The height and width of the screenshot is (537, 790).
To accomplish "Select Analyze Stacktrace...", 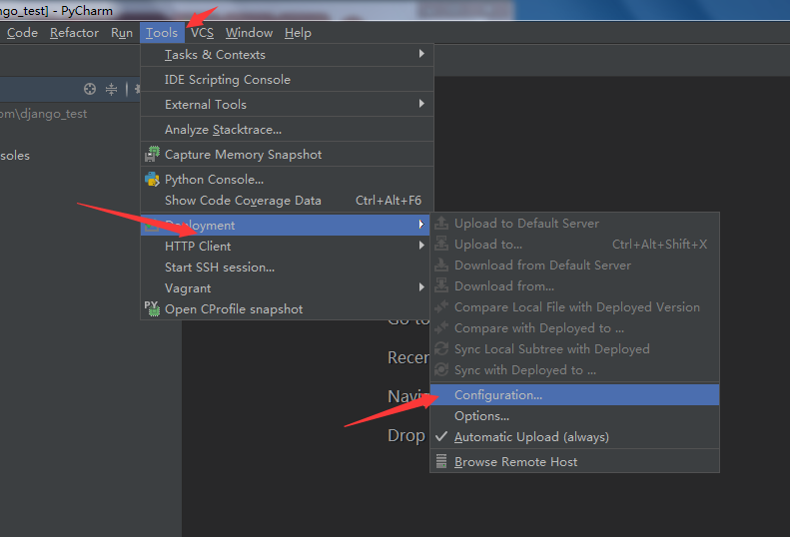I will [287, 130].
